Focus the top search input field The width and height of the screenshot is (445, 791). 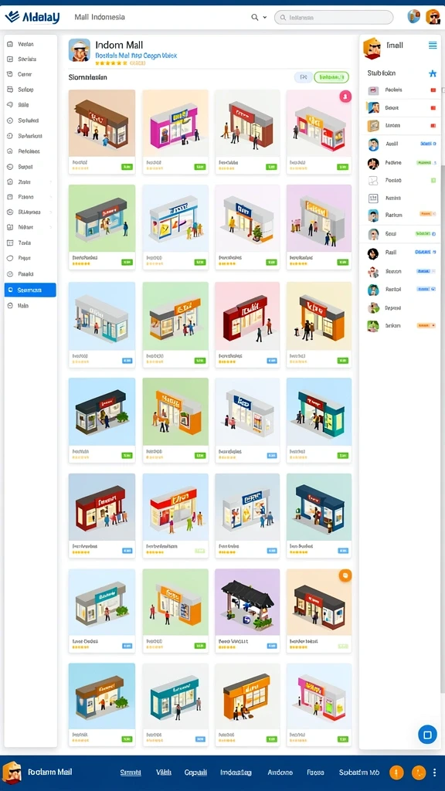334,17
